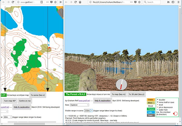Click the back arrow in the right browser
The image size is (182, 126).
tap(67, 2)
